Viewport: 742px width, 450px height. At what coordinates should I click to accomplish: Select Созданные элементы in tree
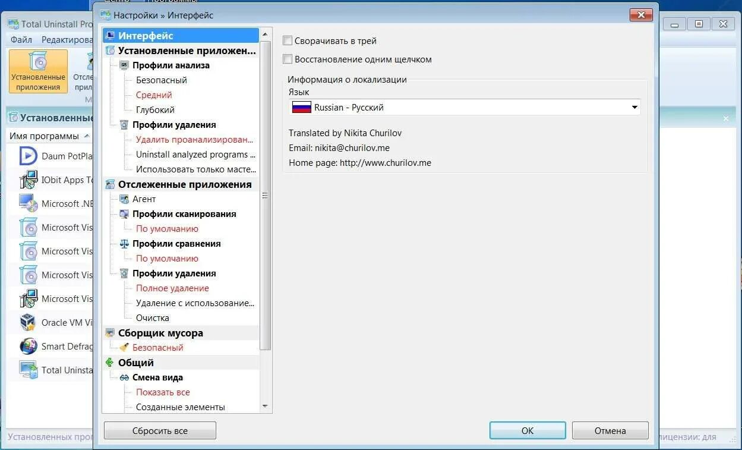pyautogui.click(x=181, y=407)
